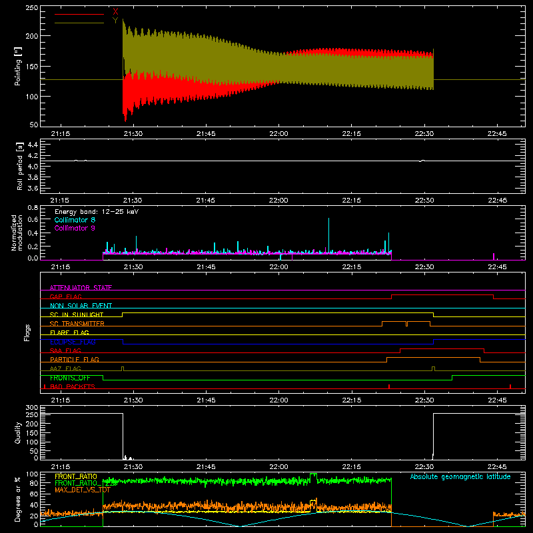The image size is (533, 533).
Task: Click the 'Absolute geomagnetic latitude' label
Action: 460,476
